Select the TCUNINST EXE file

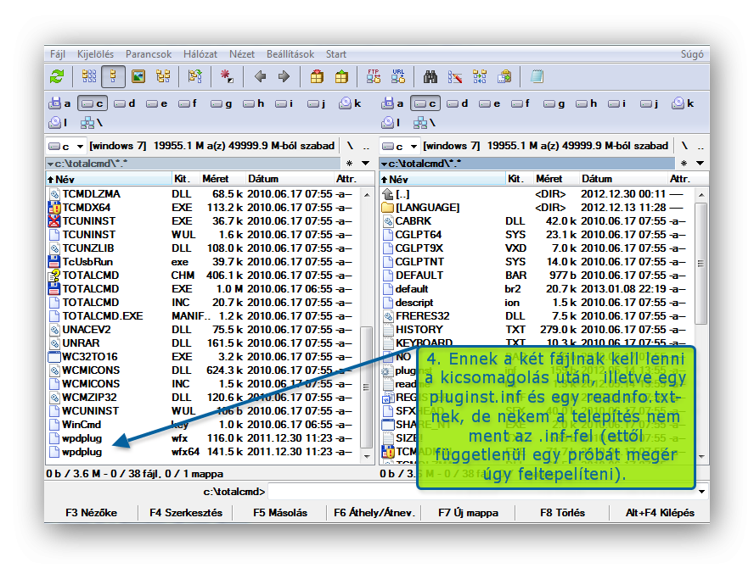click(x=200, y=221)
